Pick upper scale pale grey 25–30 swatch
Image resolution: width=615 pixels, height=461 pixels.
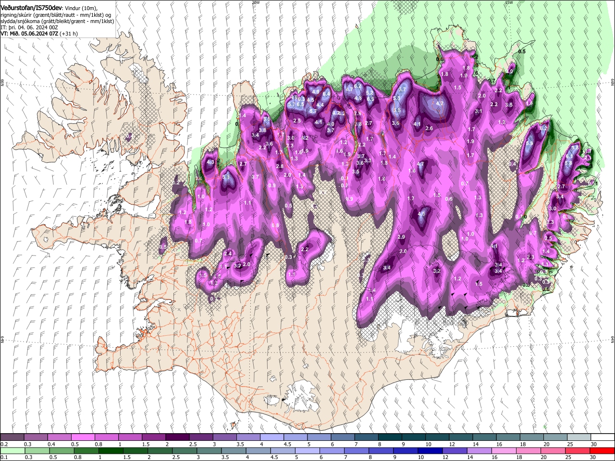coord(578,437)
